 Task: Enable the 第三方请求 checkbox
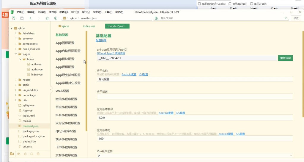pos(251,4)
